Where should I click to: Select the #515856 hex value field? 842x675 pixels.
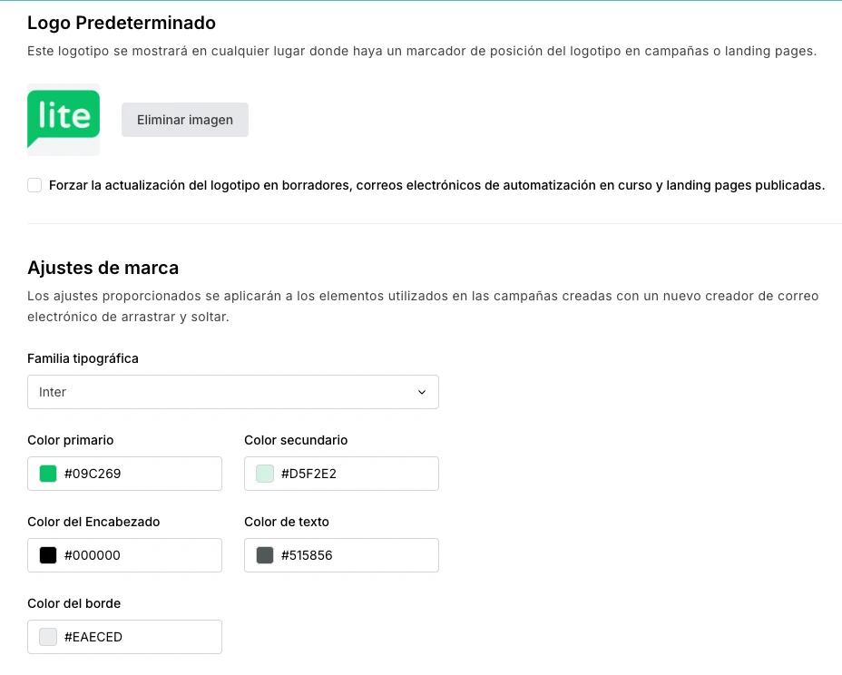pyautogui.click(x=354, y=555)
